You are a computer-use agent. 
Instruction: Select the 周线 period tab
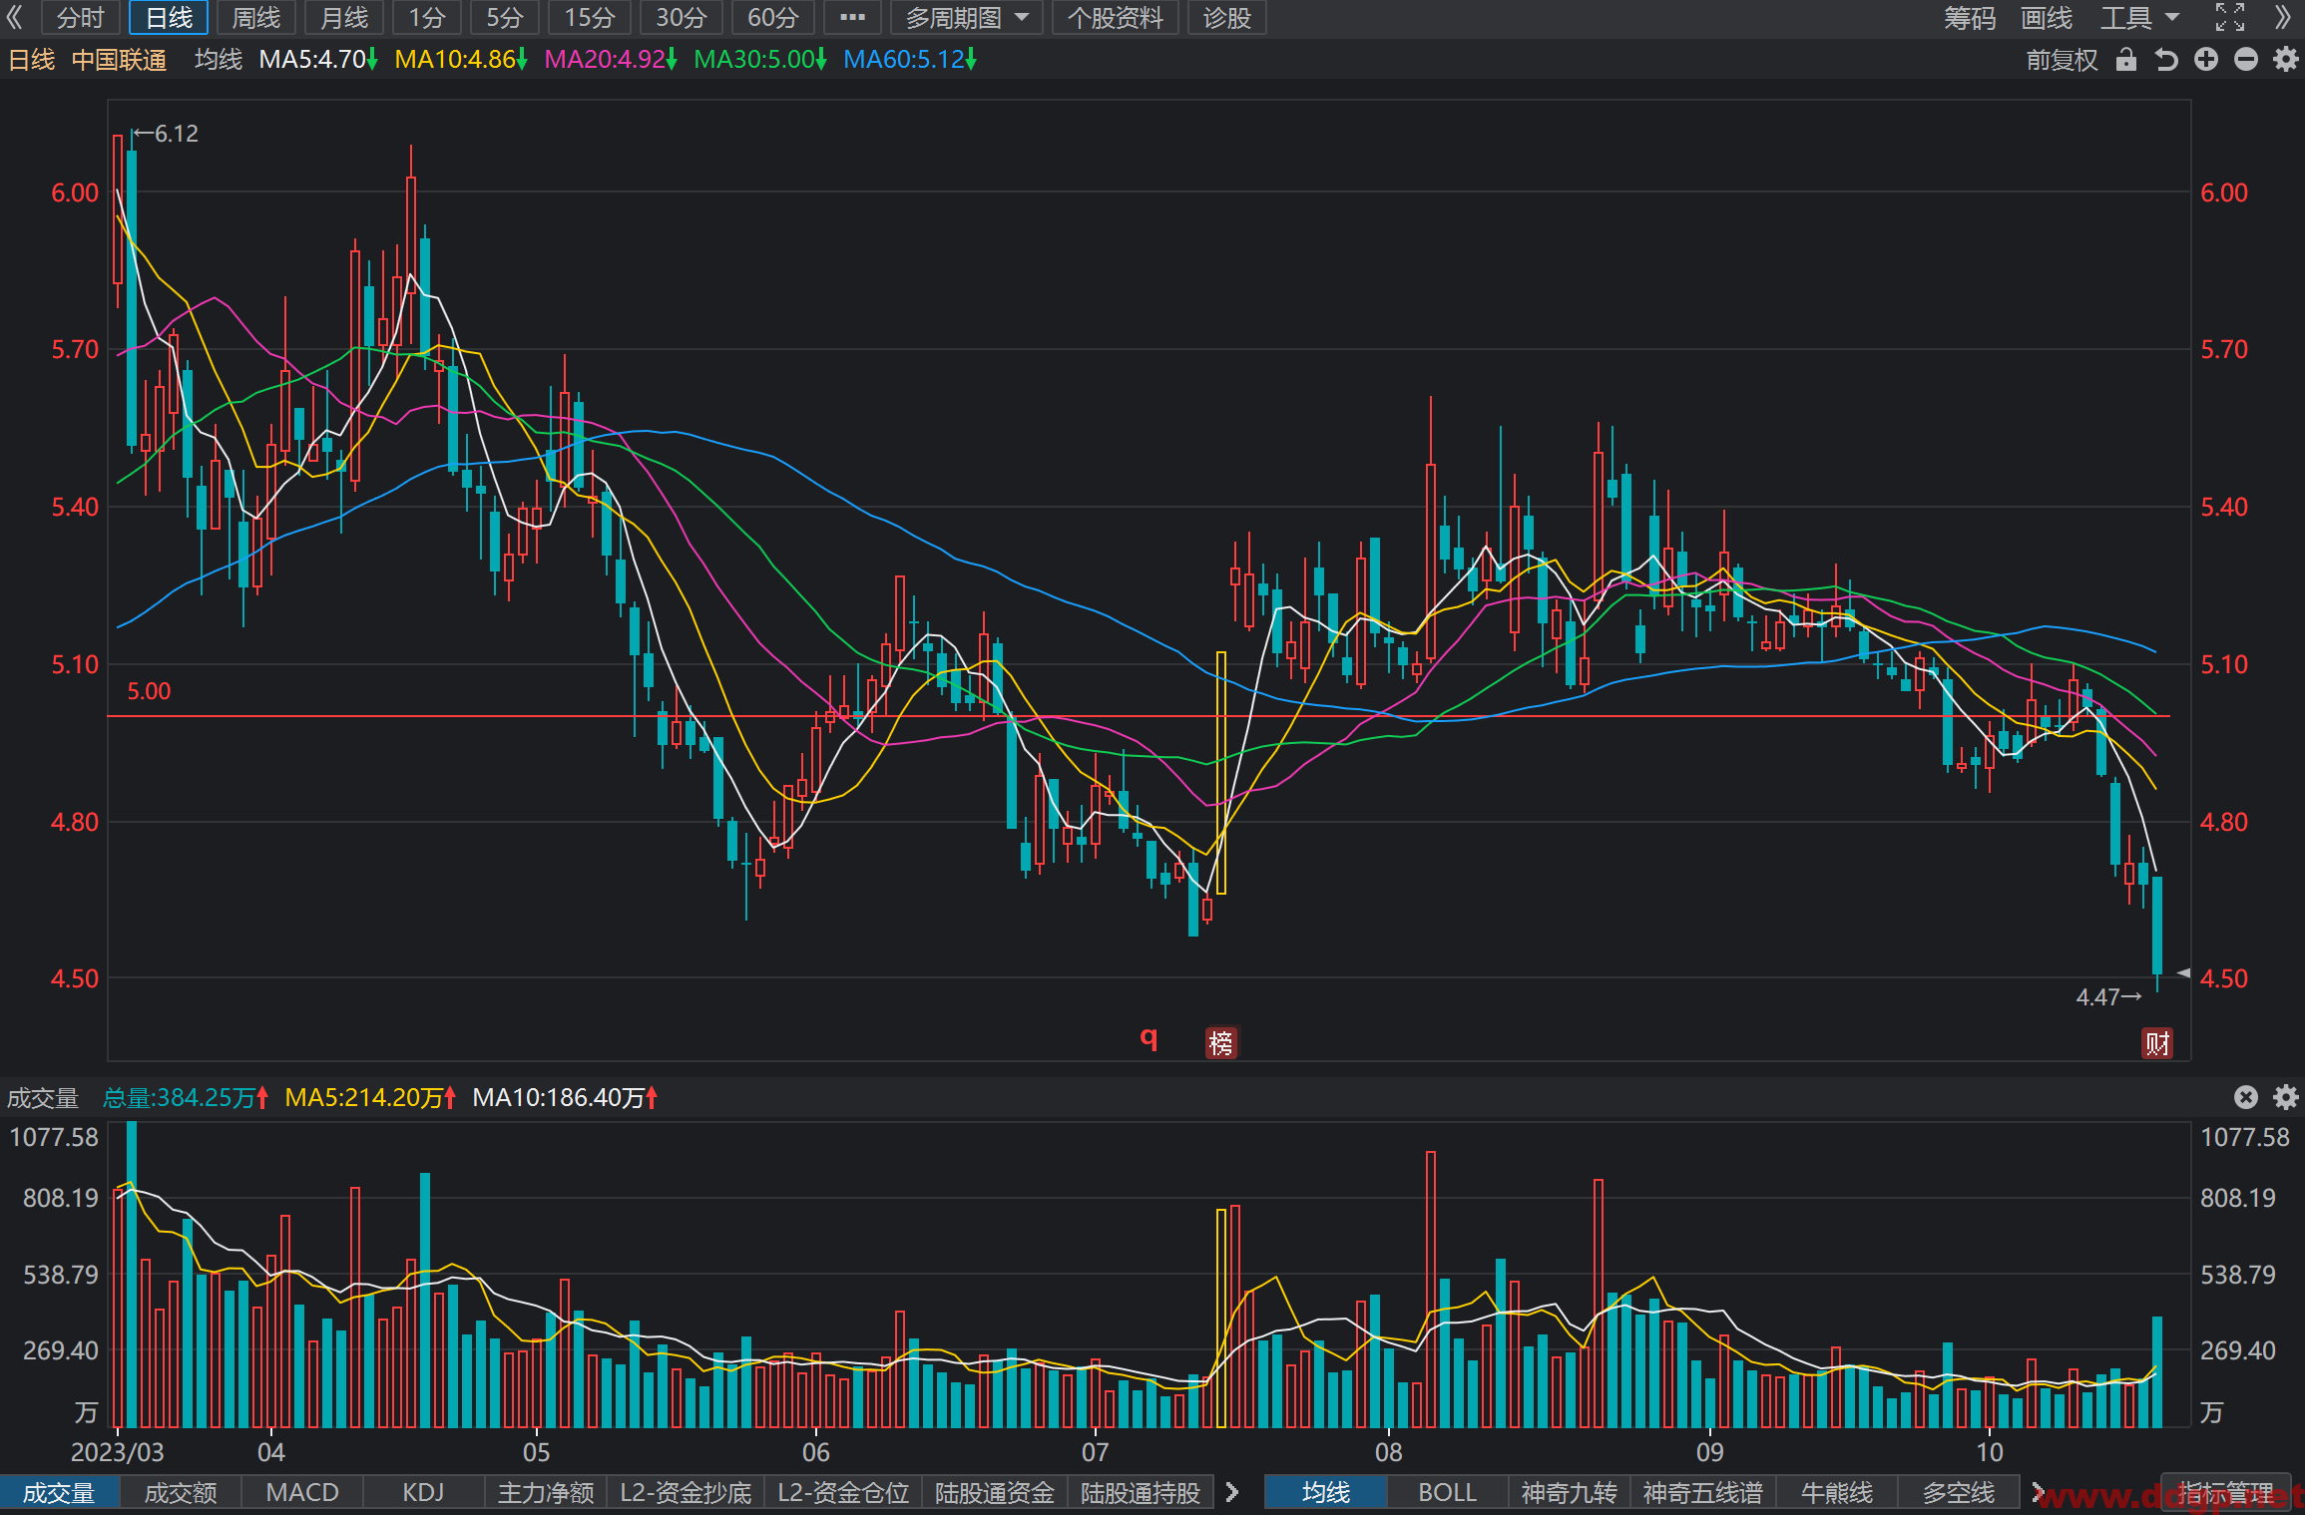point(256,17)
